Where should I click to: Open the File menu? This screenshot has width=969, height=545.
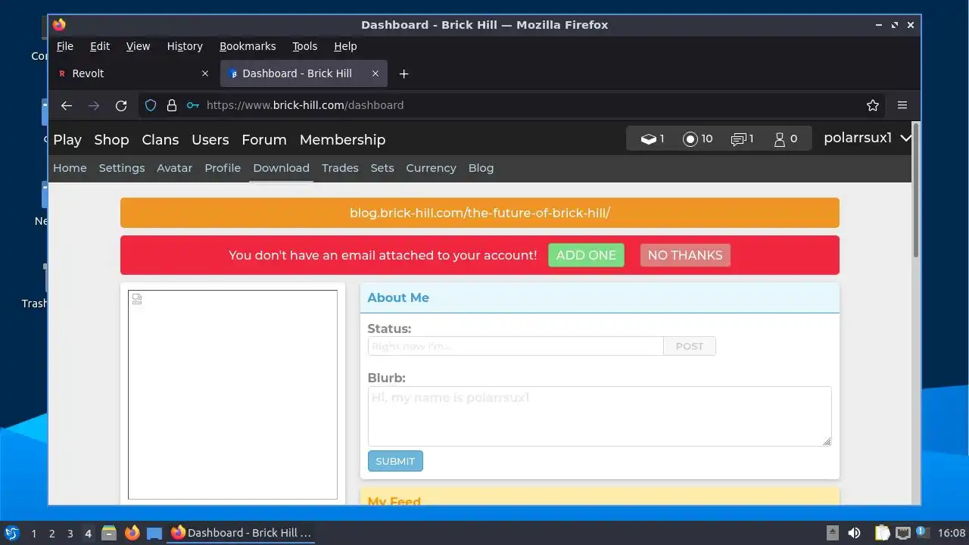point(65,46)
